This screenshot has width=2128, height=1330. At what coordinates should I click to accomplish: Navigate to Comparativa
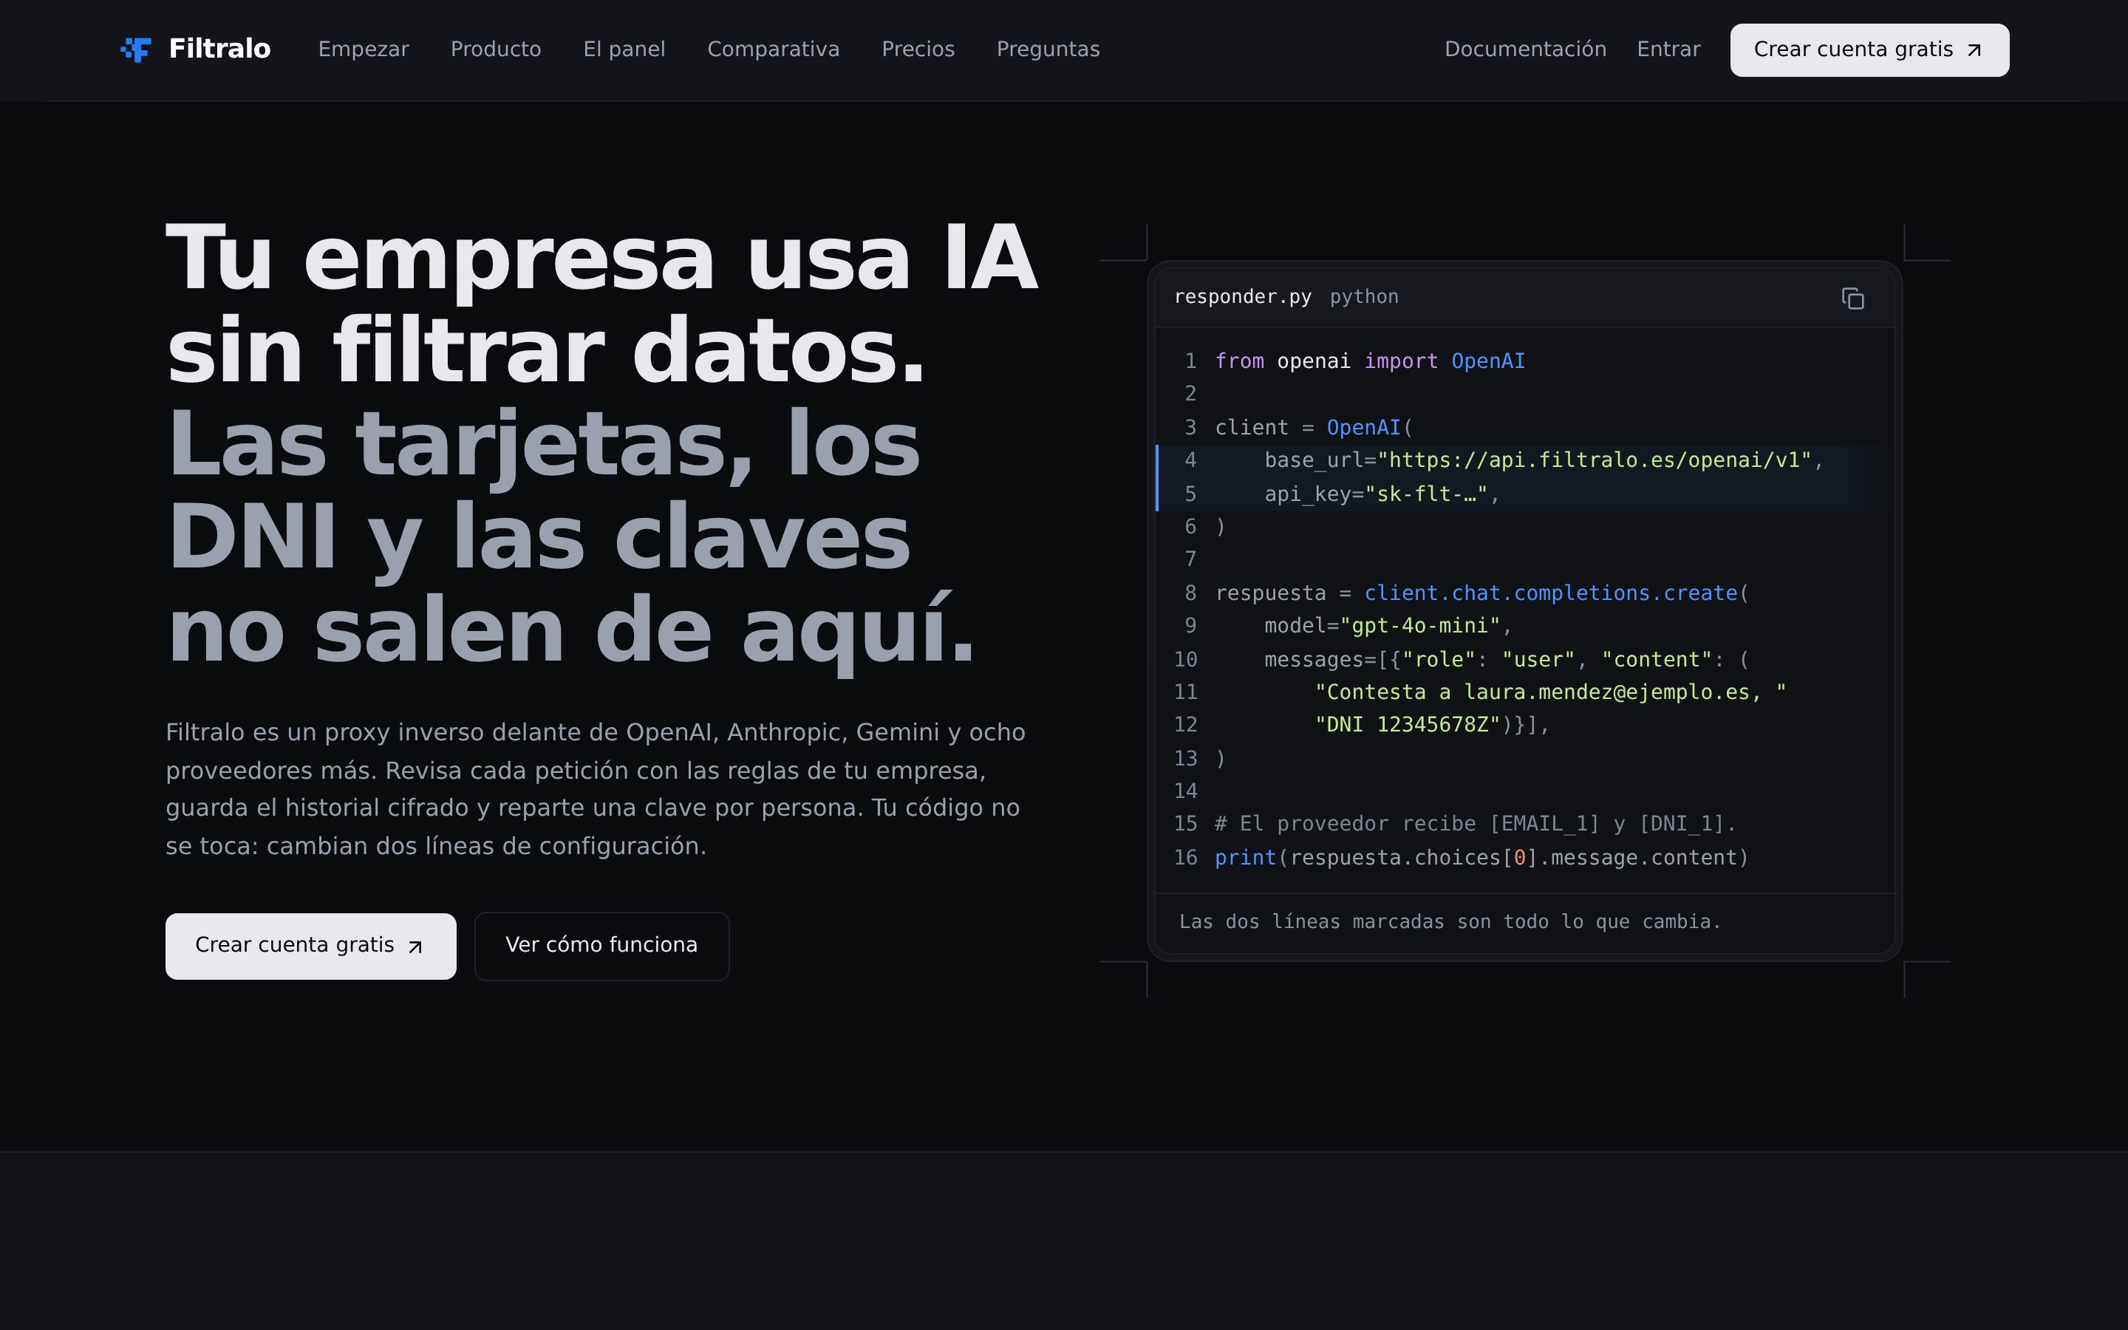[773, 50]
